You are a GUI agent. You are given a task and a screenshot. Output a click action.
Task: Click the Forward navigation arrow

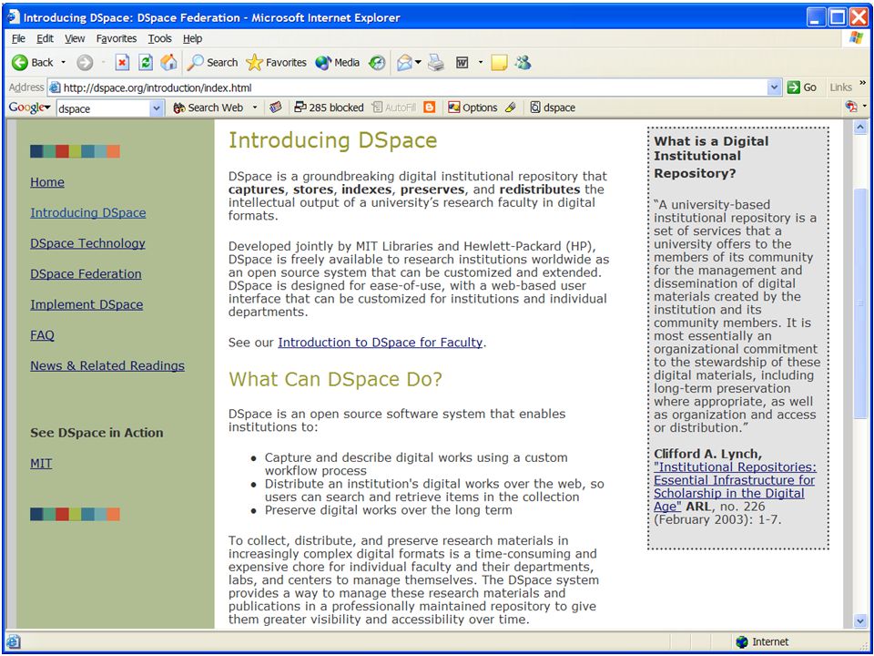[85, 63]
